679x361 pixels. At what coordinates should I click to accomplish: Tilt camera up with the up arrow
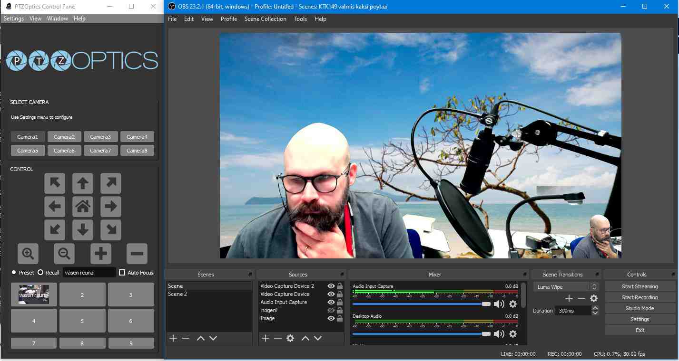[83, 183]
